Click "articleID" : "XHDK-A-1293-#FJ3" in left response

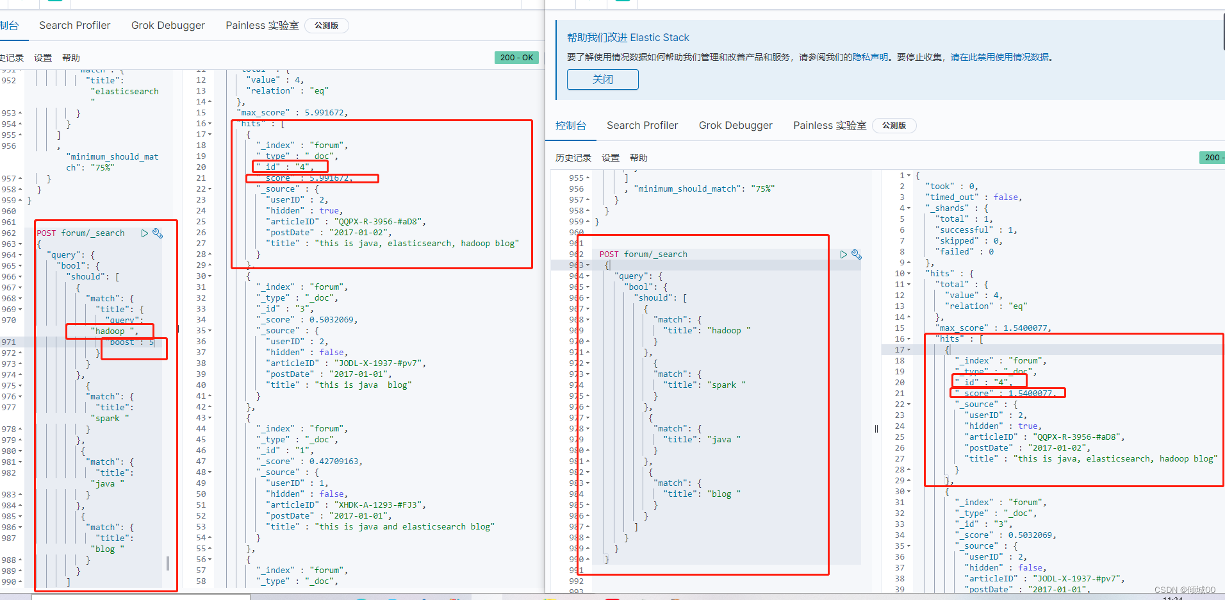pos(345,505)
